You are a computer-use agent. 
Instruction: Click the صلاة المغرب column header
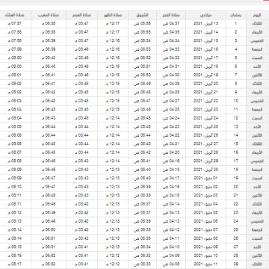point(49,15)
